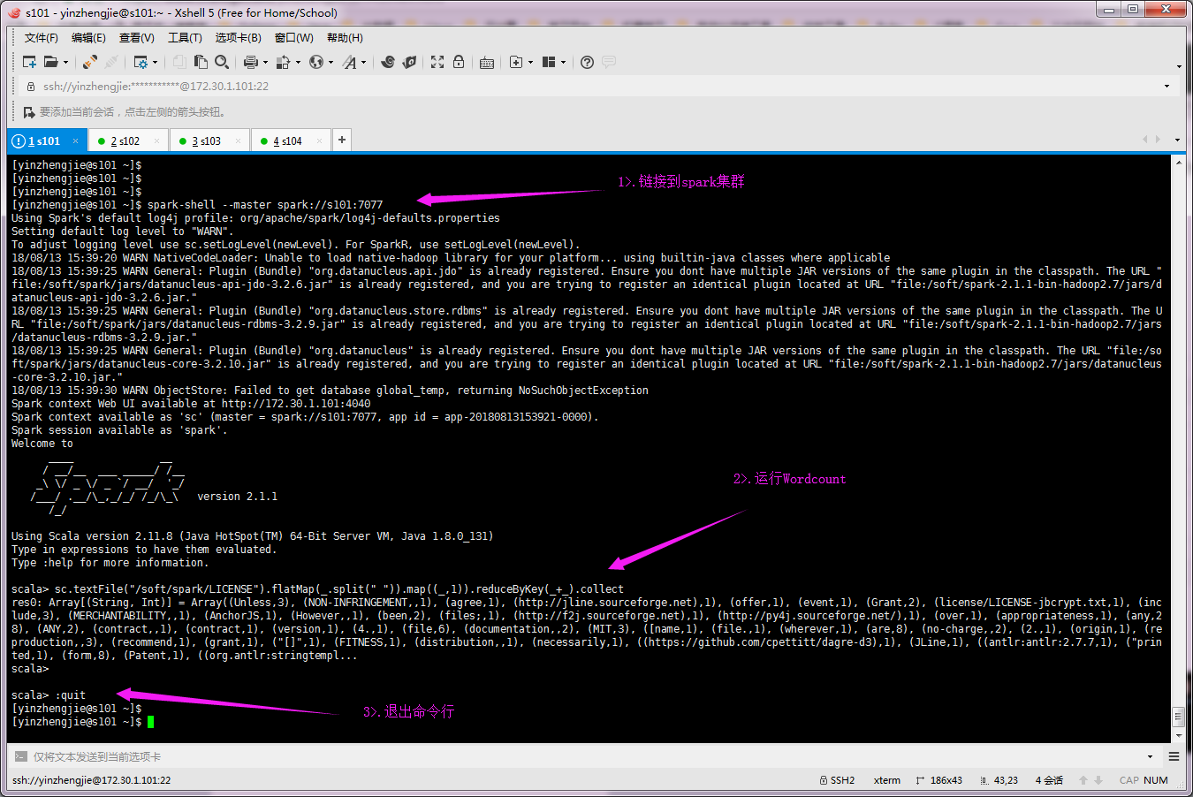Image resolution: width=1193 pixels, height=797 pixels.
Task: Click the feedback speech bubble icon
Action: [609, 62]
